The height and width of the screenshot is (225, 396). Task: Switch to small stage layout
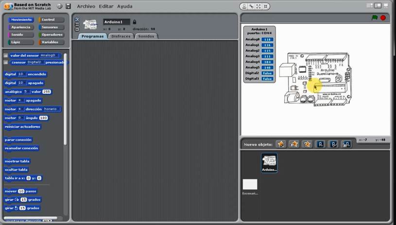pyautogui.click(x=370, y=5)
